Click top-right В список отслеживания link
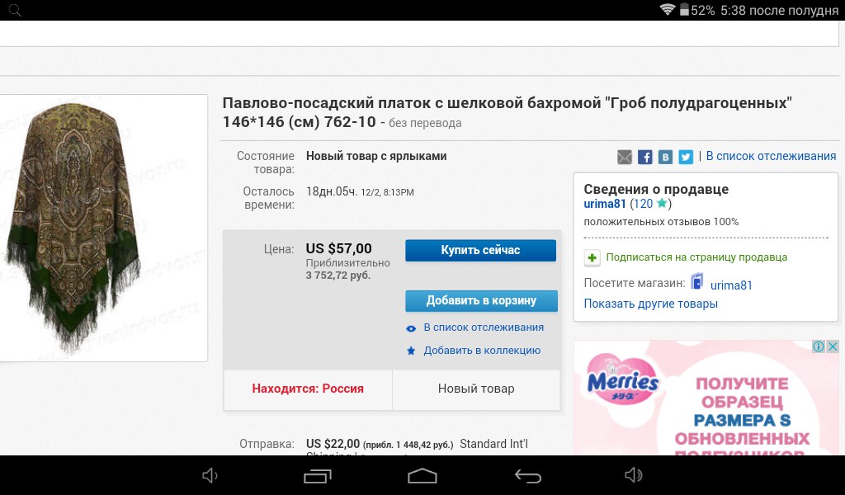This screenshot has width=845, height=495. point(772,156)
